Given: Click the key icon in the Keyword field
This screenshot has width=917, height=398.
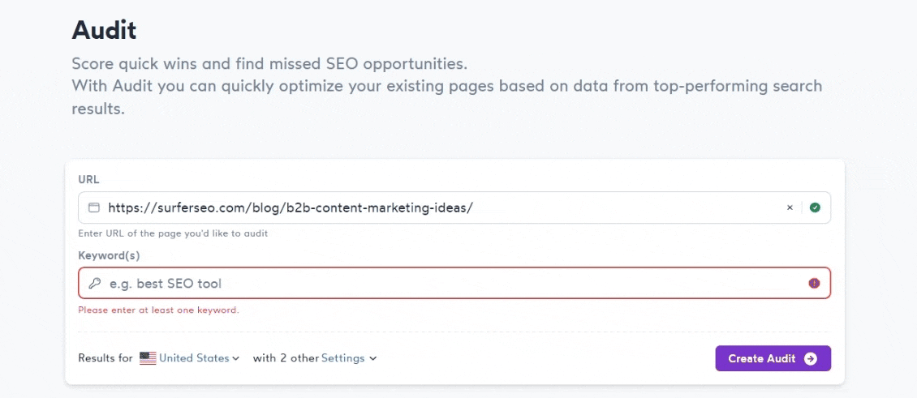Looking at the screenshot, I should pos(95,284).
